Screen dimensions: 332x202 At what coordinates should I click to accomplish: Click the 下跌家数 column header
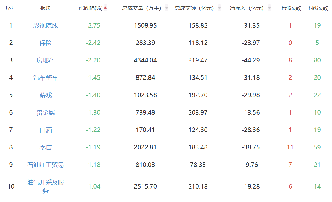point(317,8)
